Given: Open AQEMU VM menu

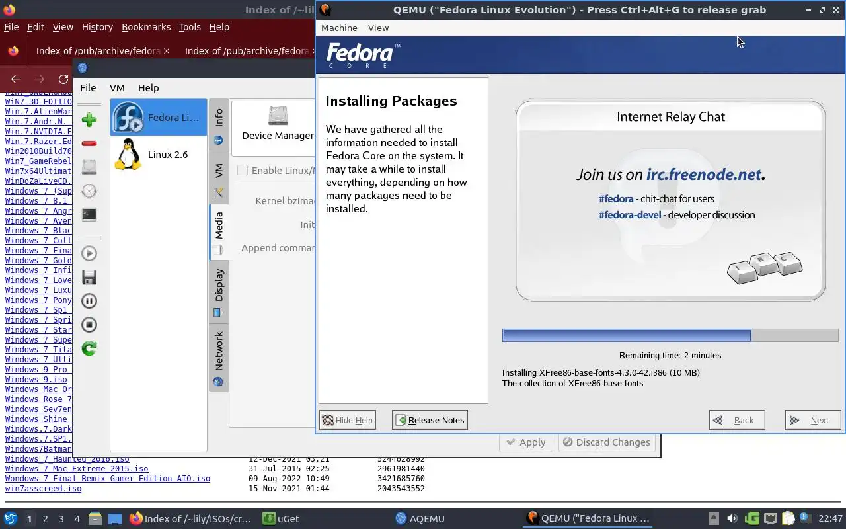Looking at the screenshot, I should tap(117, 87).
